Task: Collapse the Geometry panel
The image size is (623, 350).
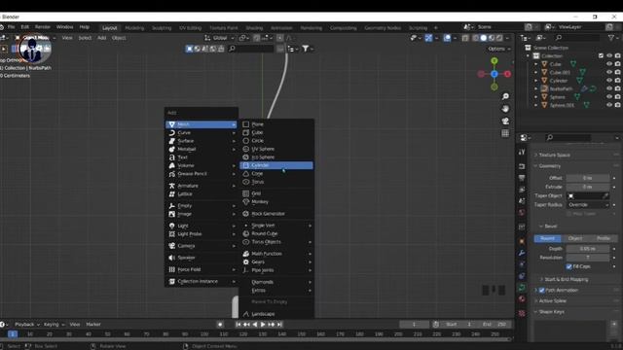Action: pos(550,166)
